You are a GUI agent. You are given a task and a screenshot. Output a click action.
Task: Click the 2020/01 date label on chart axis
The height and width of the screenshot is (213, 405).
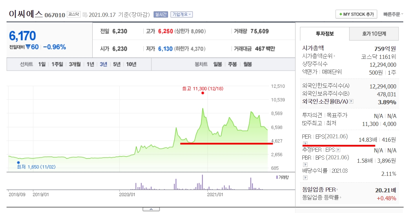point(127,194)
